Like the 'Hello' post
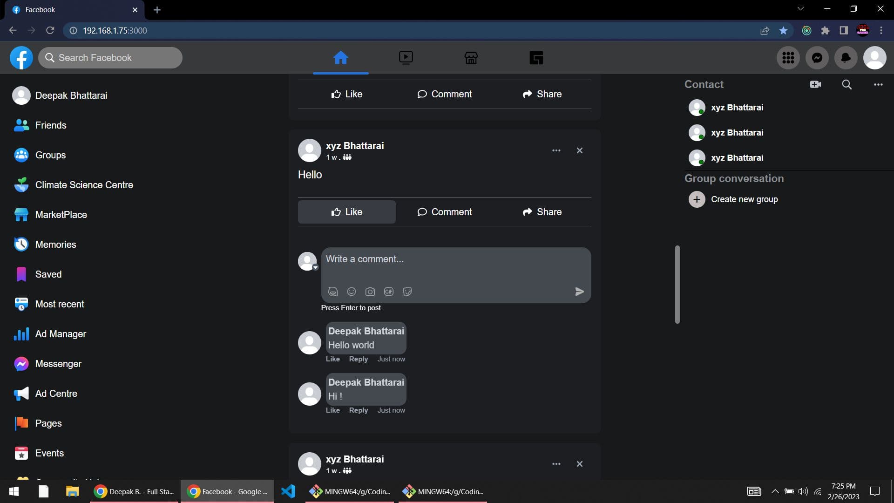This screenshot has width=894, height=503. (x=347, y=212)
